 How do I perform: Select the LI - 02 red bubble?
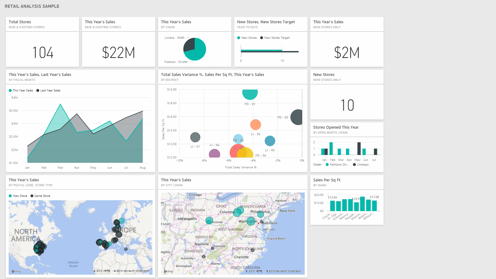tap(235, 151)
